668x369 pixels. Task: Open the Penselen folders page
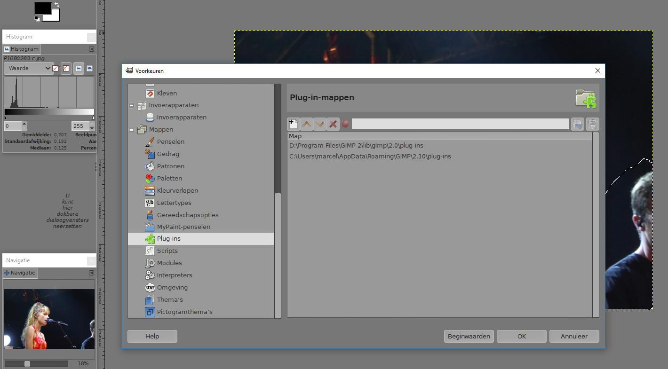pos(171,142)
